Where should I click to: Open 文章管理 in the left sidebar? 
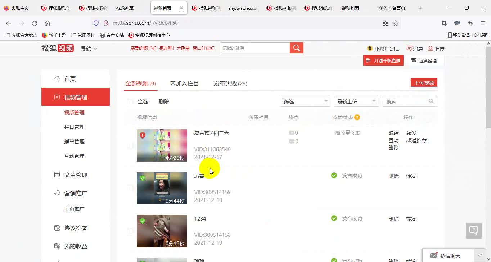tap(76, 175)
